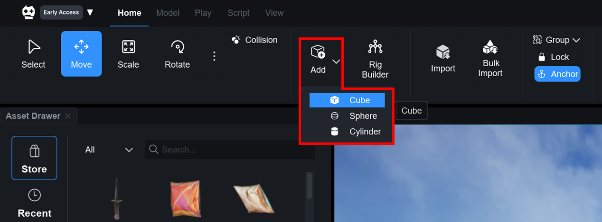Pick Cylinder in the Add menu
The image size is (602, 222).
(365, 132)
